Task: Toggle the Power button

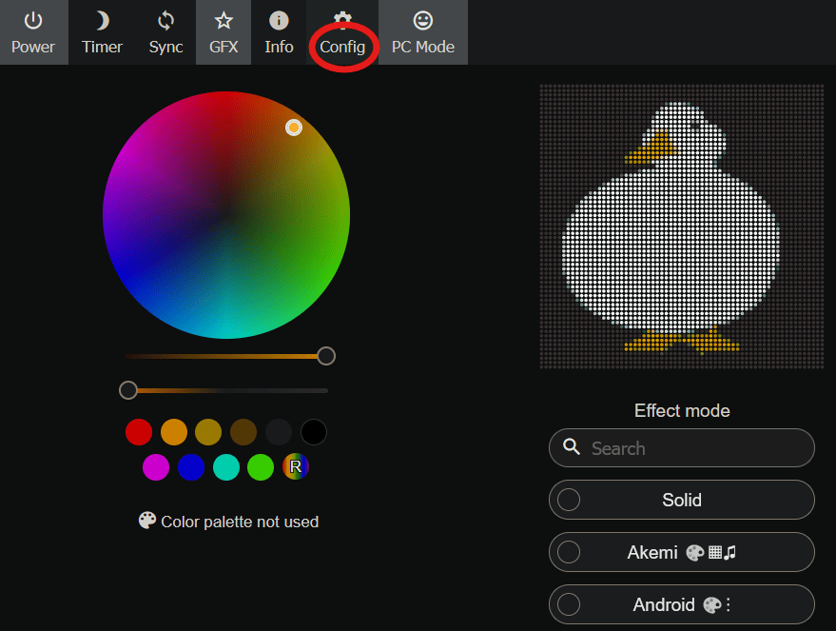Action: coord(33,32)
